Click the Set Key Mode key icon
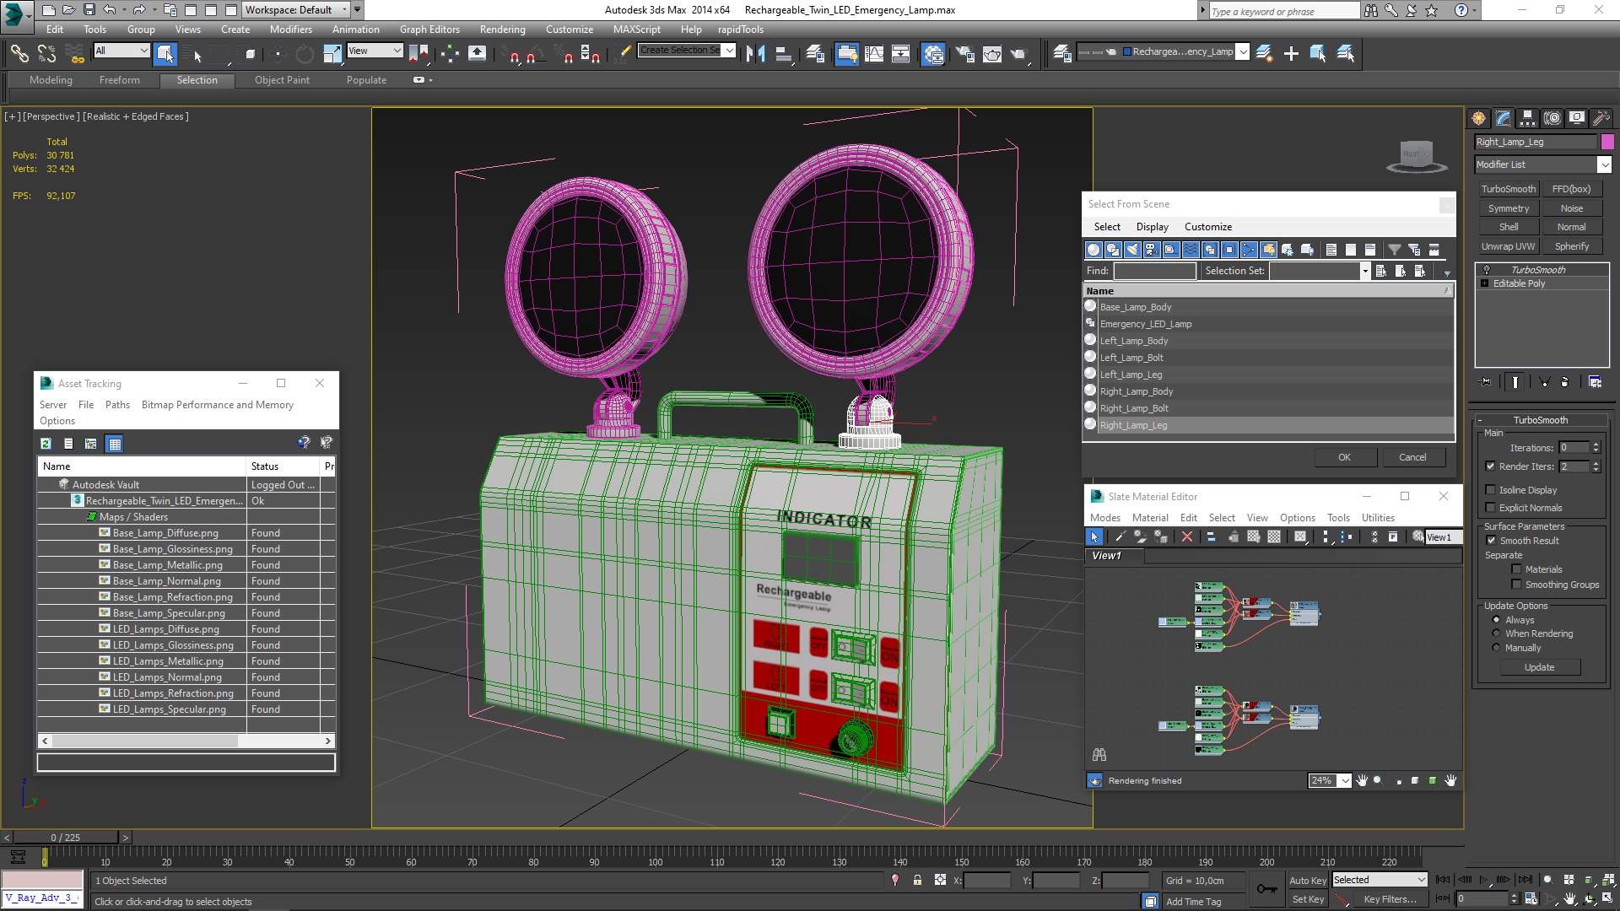Screen dimensions: 1620x911 point(1266,888)
